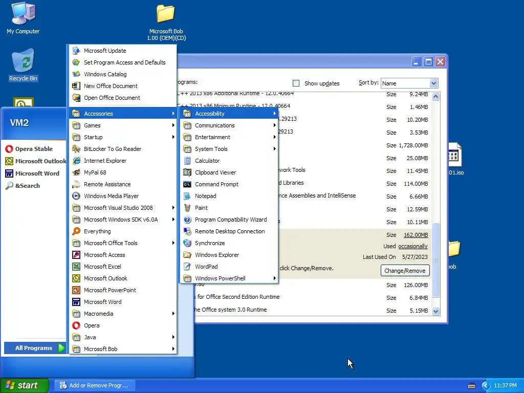This screenshot has height=393, width=524.
Task: Click scroll down arrow in programs list
Action: 435,311
